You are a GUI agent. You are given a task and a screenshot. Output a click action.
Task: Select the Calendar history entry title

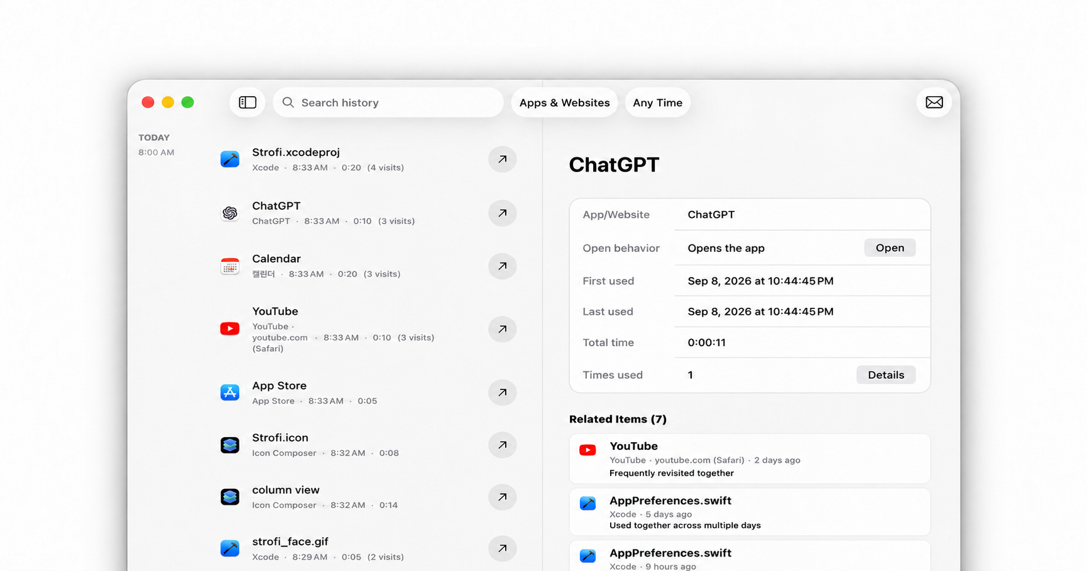point(276,259)
